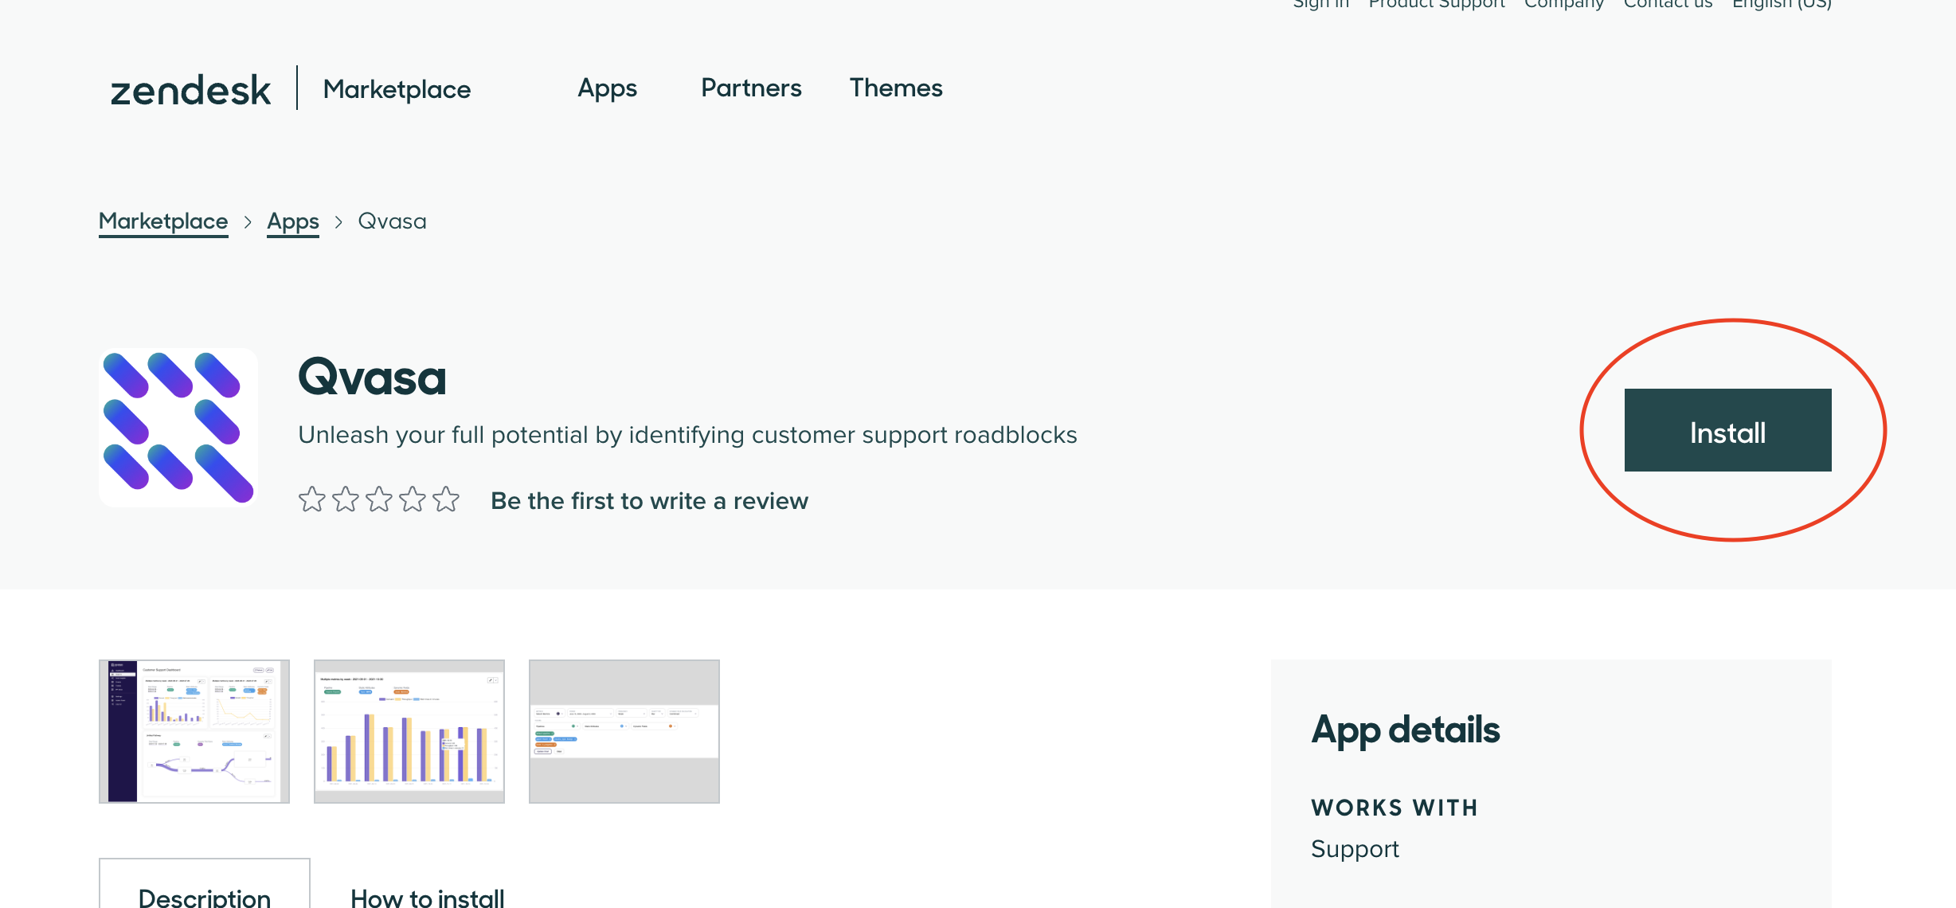Viewport: 1956px width, 908px height.
Task: Click the Qvasa app title
Action: click(x=372, y=378)
